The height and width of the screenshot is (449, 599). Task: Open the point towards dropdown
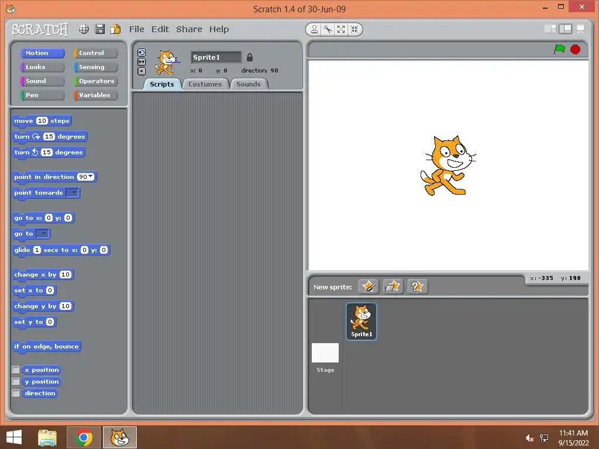73,193
